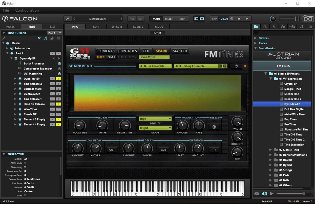Collapse the Inspector panel
315x204 pixels.
click(x=4, y=154)
